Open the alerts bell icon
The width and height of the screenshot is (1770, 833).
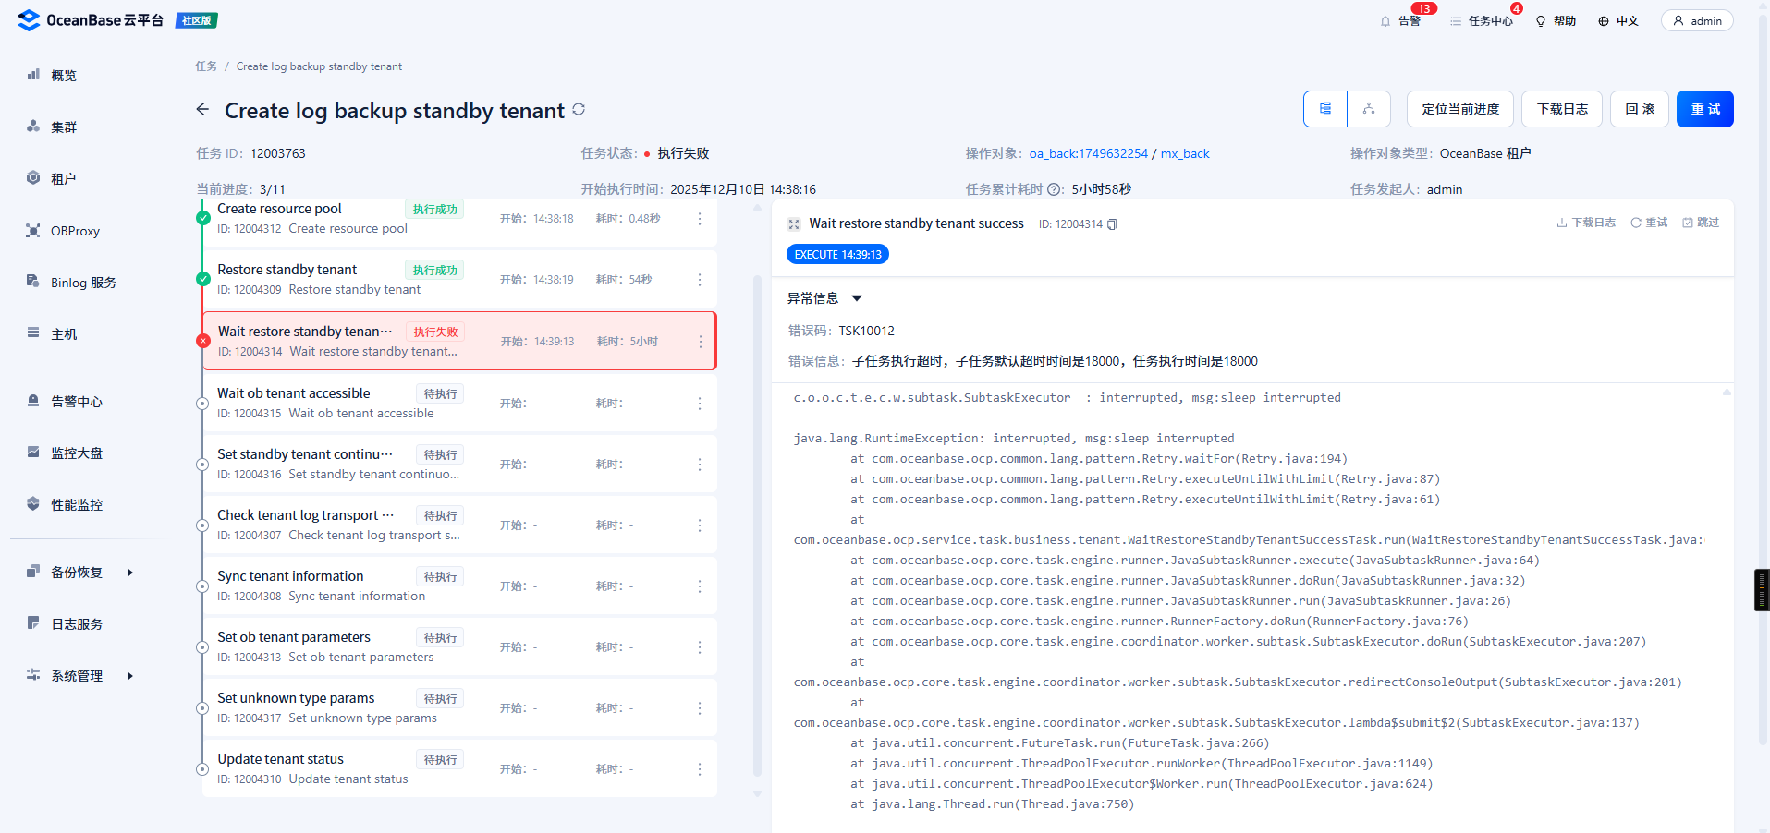pos(1385,21)
